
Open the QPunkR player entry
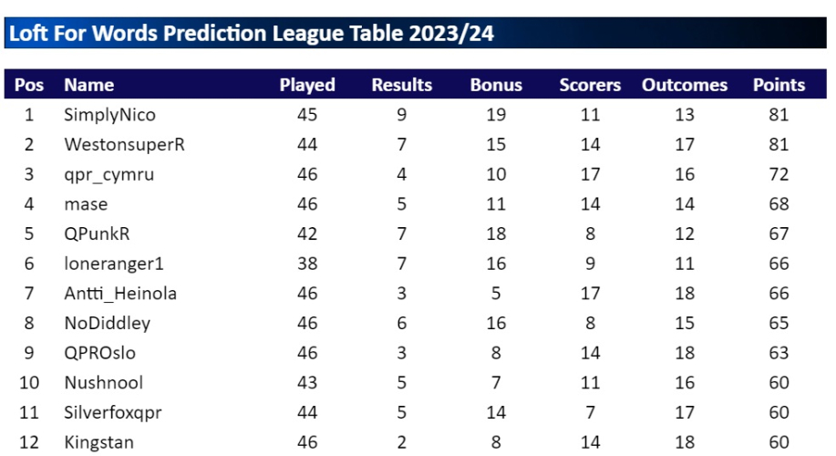point(97,233)
